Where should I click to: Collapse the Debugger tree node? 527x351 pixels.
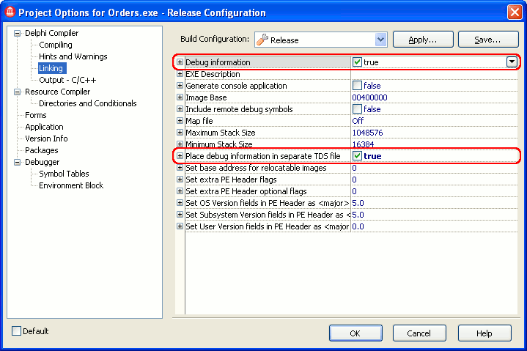click(18, 163)
